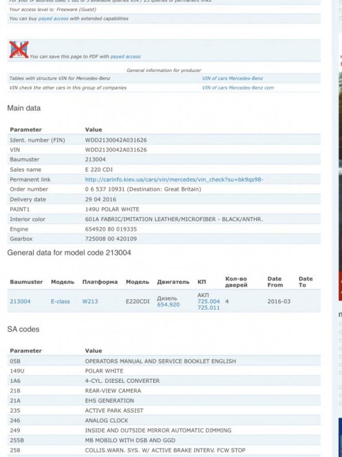Click '149U POLAR WHITE' in the PAINT1 row
The image size is (342, 457).
click(x=112, y=209)
